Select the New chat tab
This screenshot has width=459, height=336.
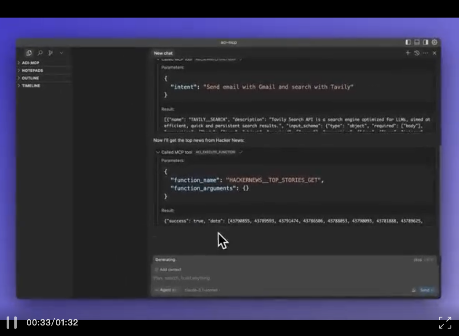click(164, 53)
